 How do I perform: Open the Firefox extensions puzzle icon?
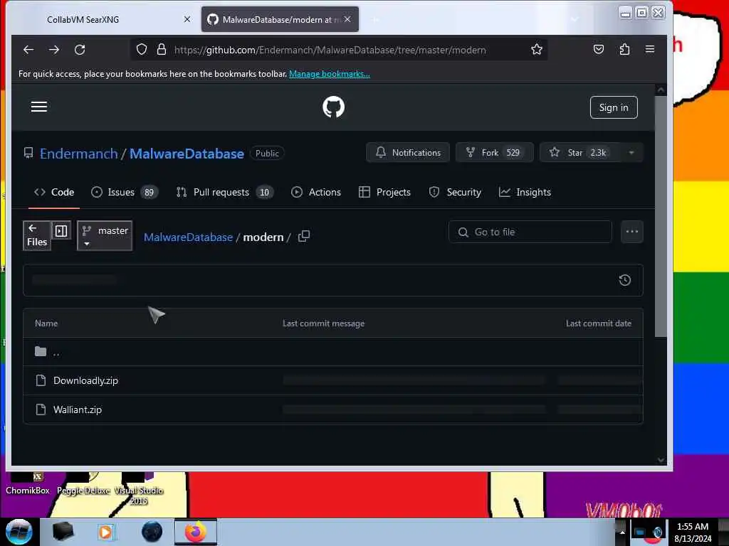(625, 49)
